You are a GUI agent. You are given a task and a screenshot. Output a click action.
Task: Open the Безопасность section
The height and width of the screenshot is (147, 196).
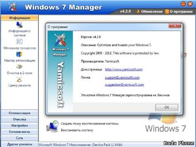(x=20, y=132)
